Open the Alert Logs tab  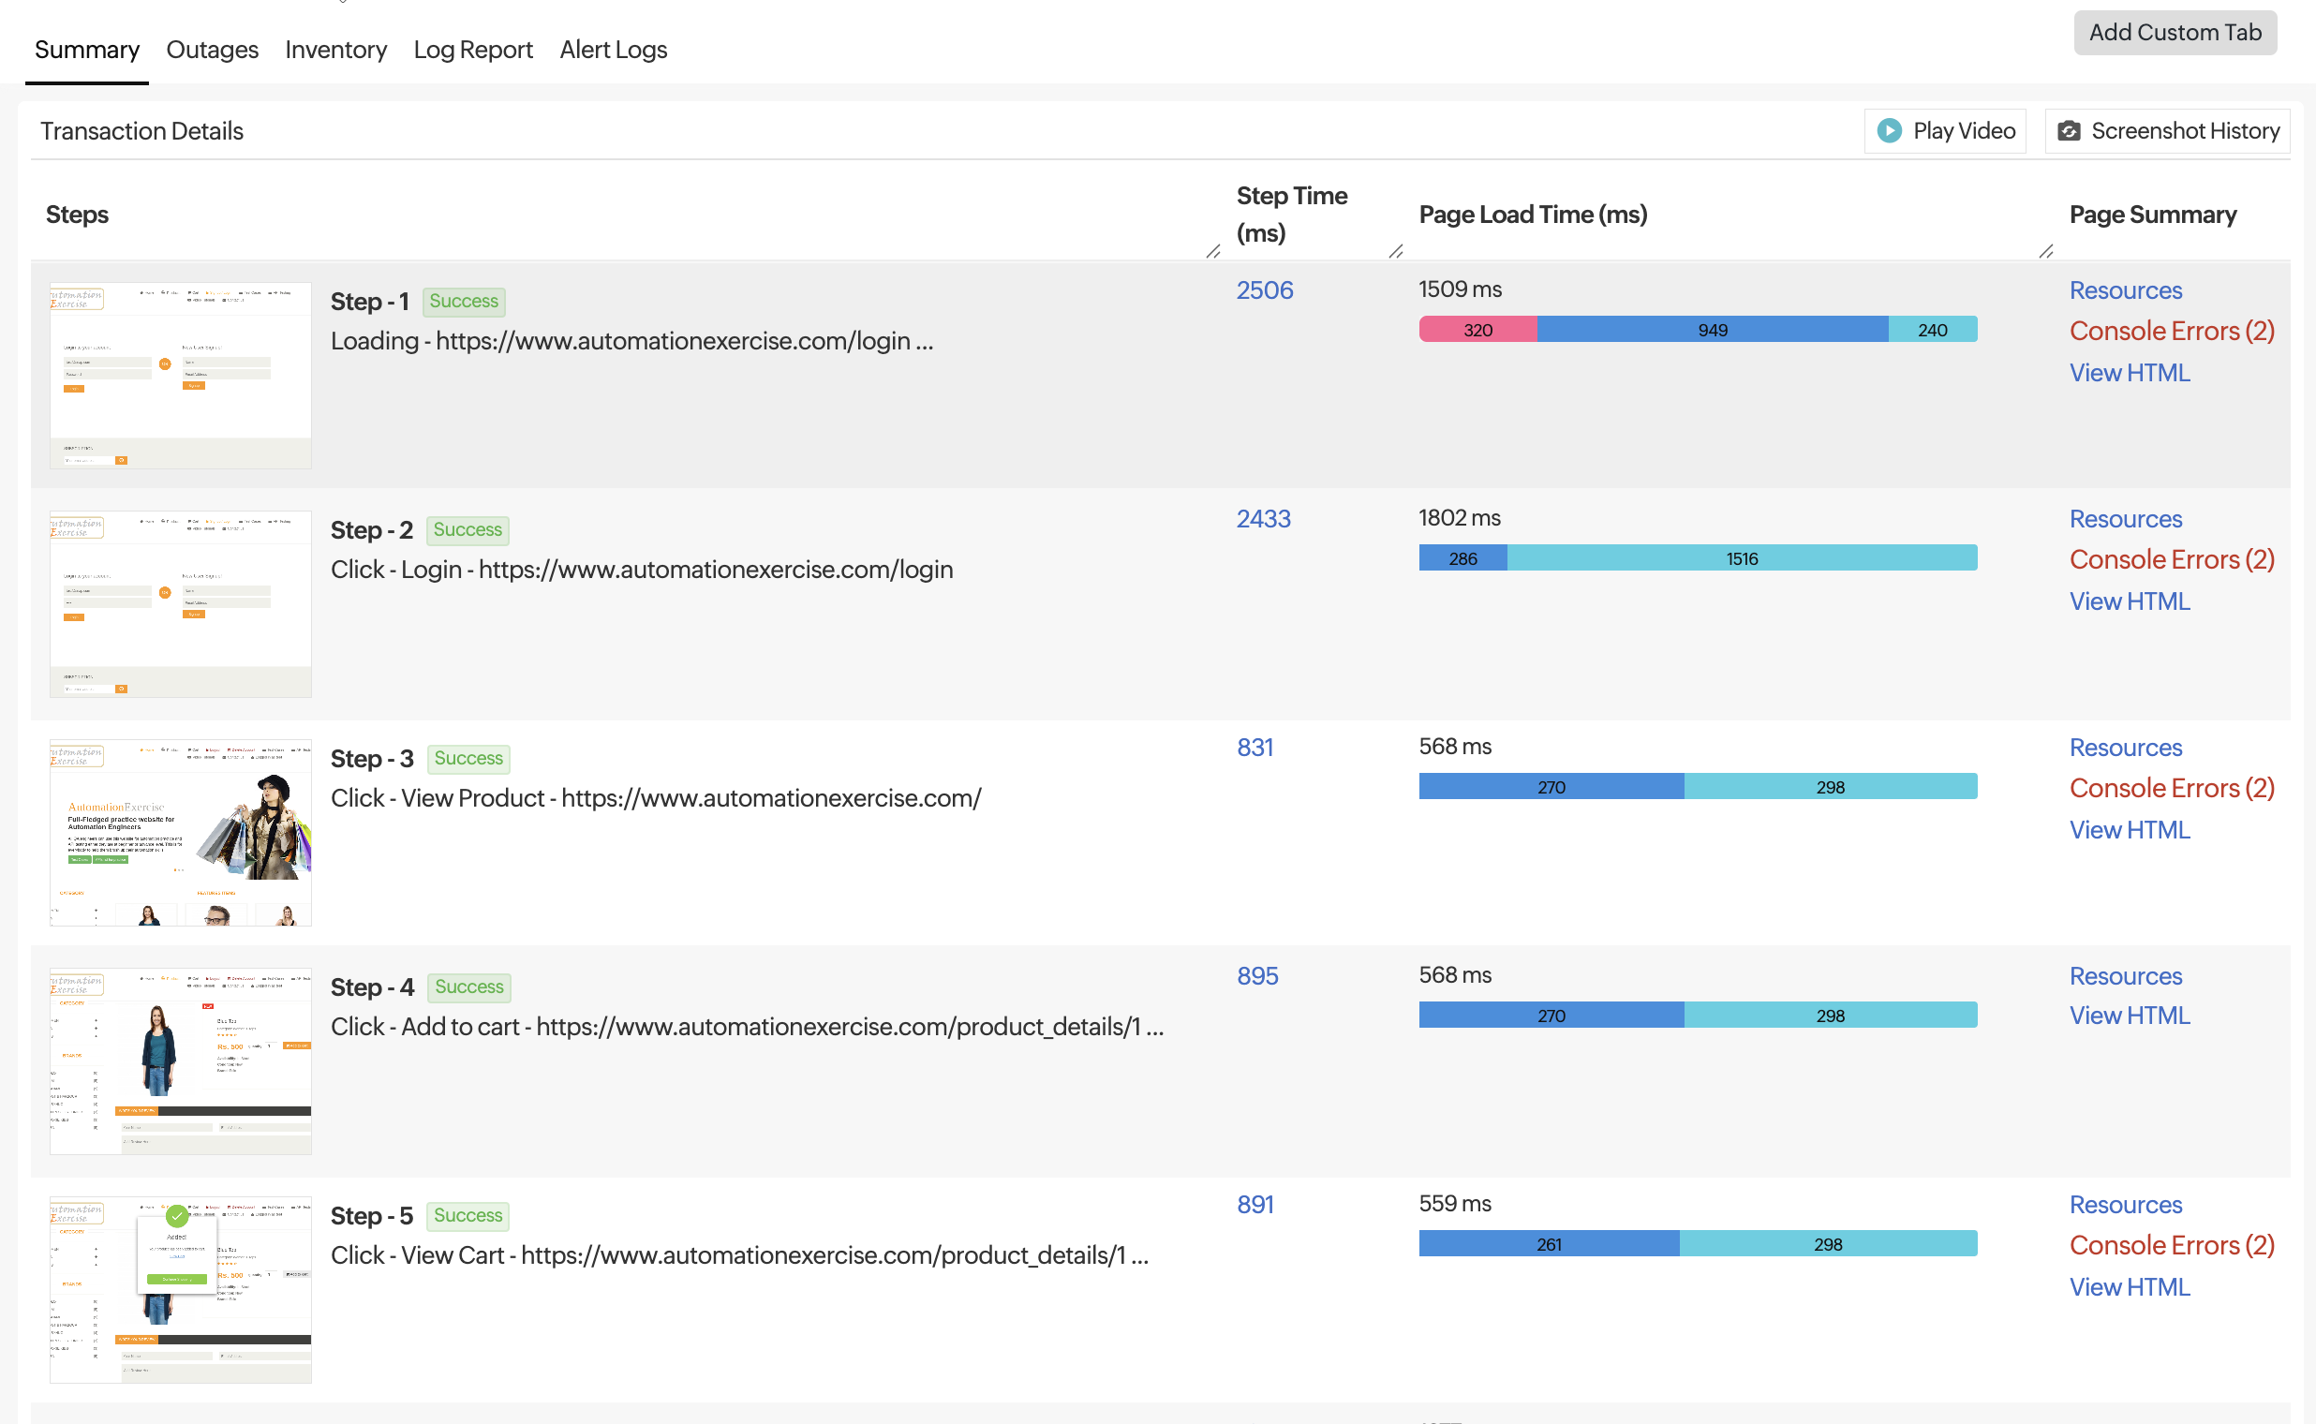pyautogui.click(x=612, y=50)
